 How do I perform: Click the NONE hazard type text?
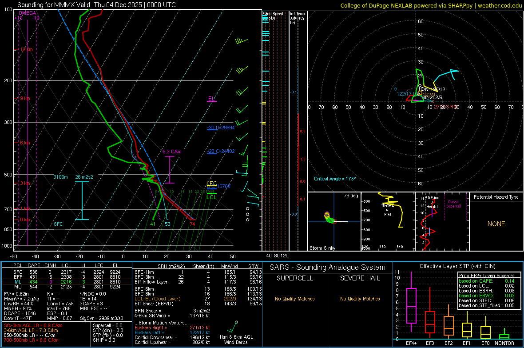[496, 224]
